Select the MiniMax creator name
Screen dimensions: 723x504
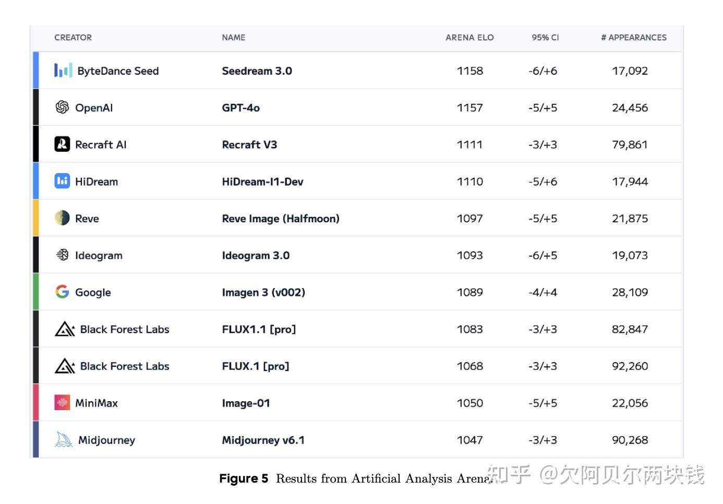click(97, 403)
